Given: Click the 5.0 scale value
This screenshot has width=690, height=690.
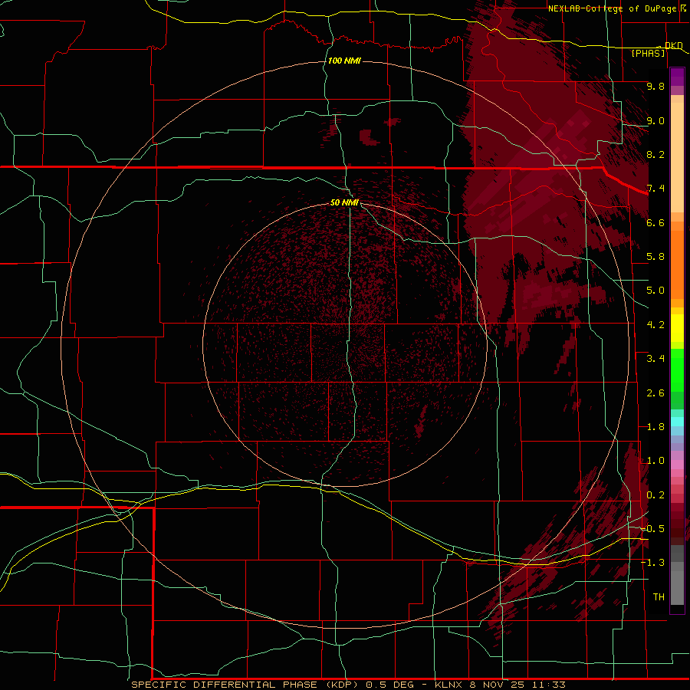Looking at the screenshot, I should 655,291.
